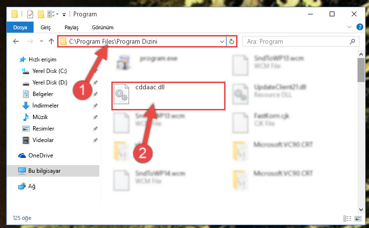Viewport: 369px width, 228px height.
Task: Click the search magnifier icon
Action: coord(352,42)
